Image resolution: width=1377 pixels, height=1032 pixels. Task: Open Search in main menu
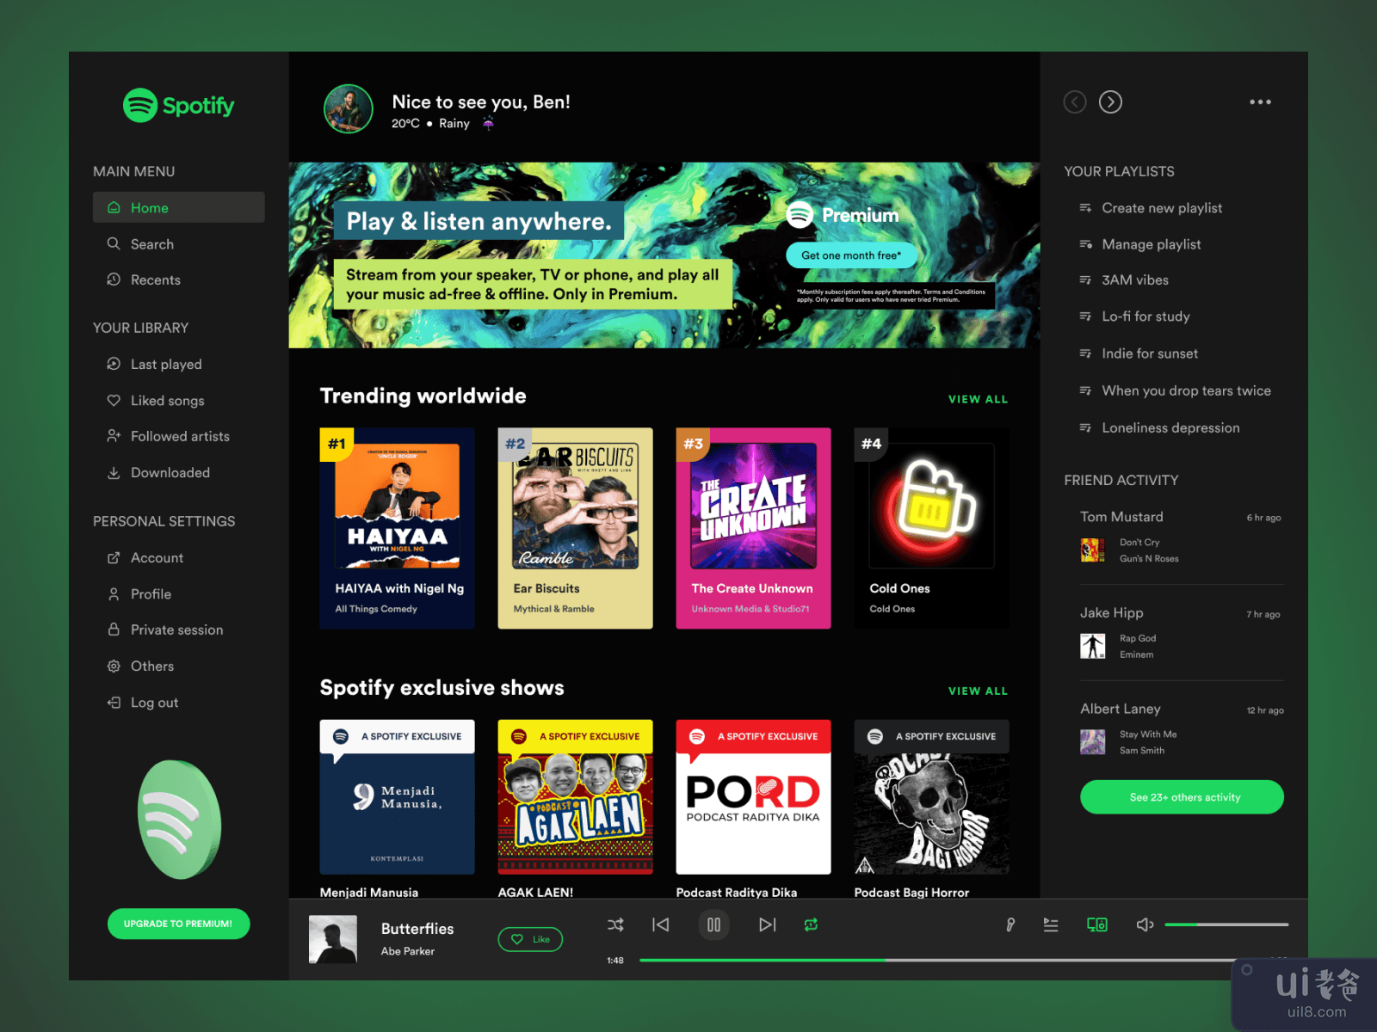click(151, 244)
